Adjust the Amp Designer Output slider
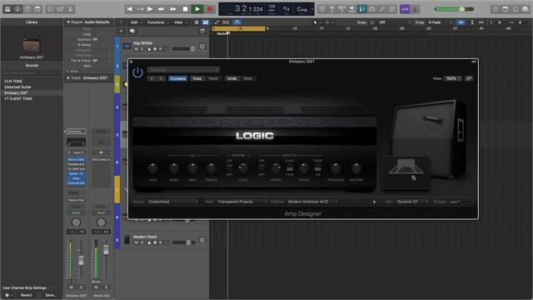Screen dimensions: 533x300 [x=461, y=202]
